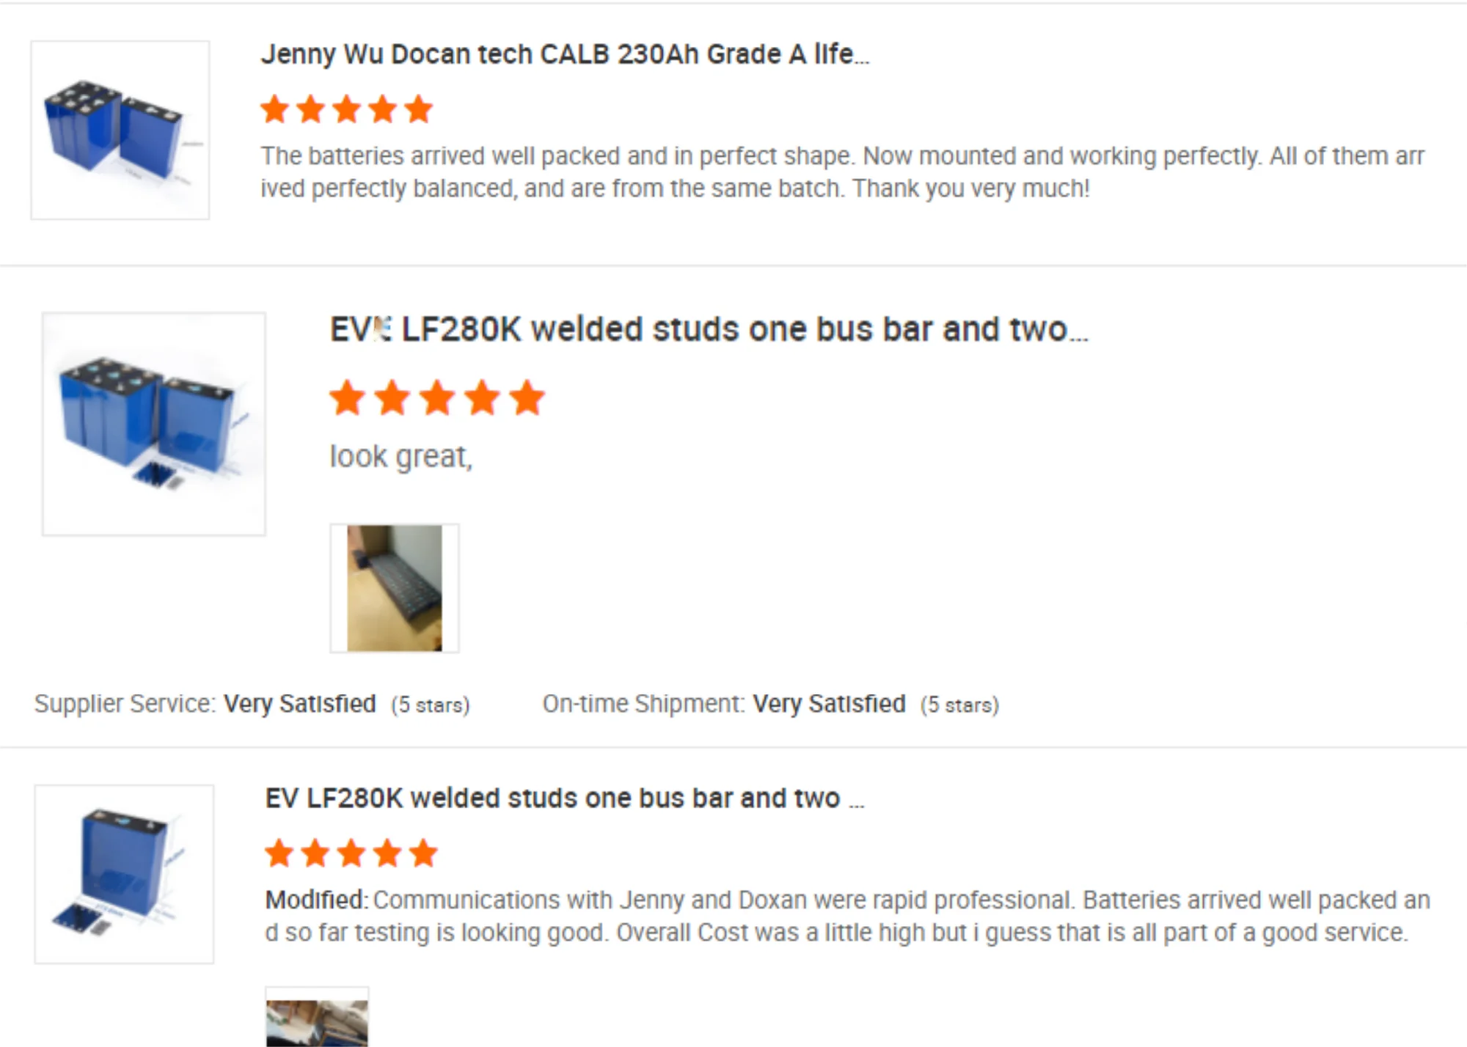Image resolution: width=1467 pixels, height=1047 pixels.
Task: Click the third review's first orange star
Action: click(279, 853)
